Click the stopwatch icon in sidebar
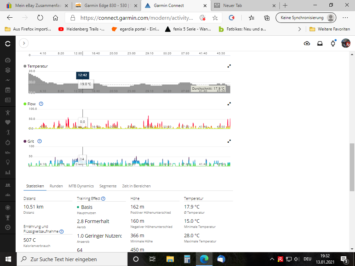The height and width of the screenshot is (266, 355). coord(8,142)
